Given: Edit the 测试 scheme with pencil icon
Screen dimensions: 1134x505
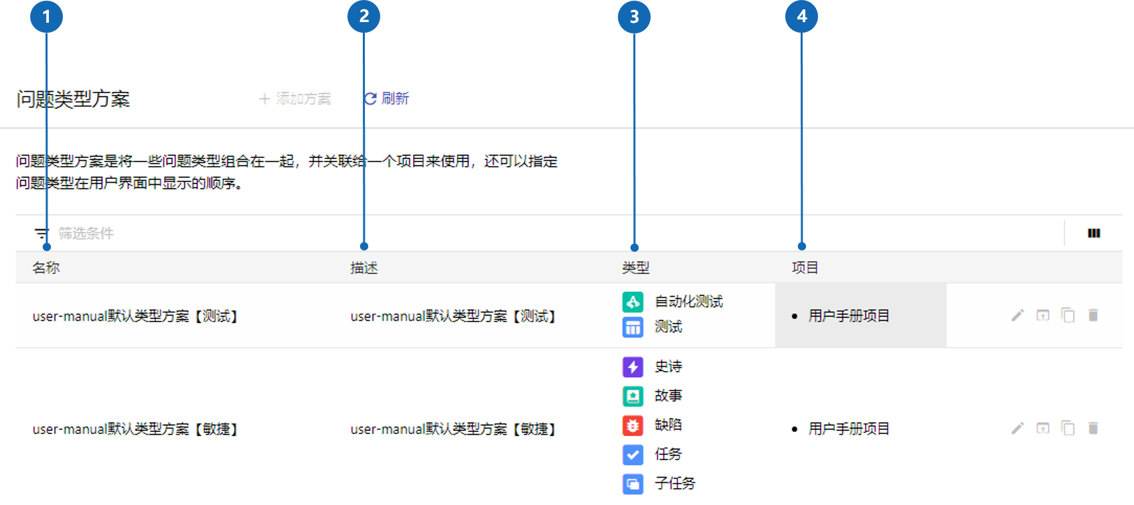Looking at the screenshot, I should tap(1018, 315).
